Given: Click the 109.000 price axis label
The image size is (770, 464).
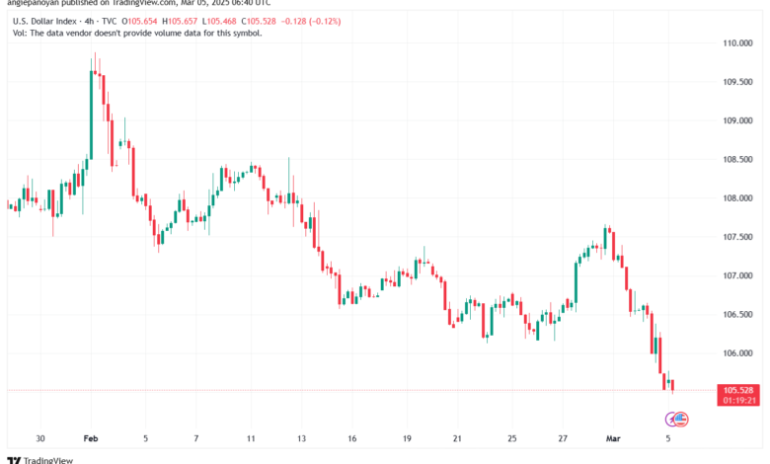Looking at the screenshot, I should tap(737, 120).
